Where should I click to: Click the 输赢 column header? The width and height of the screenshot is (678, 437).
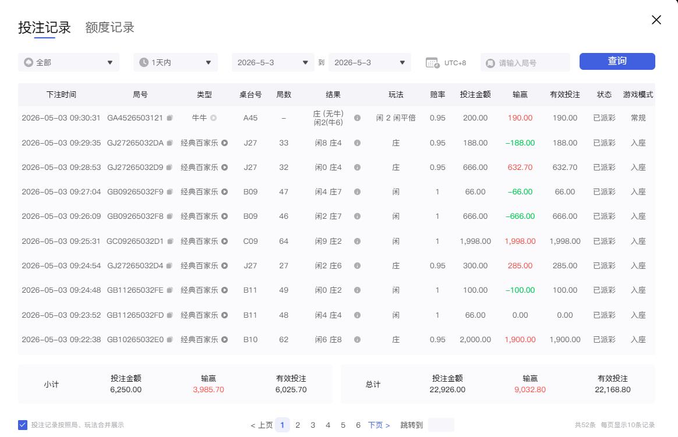pyautogui.click(x=520, y=95)
